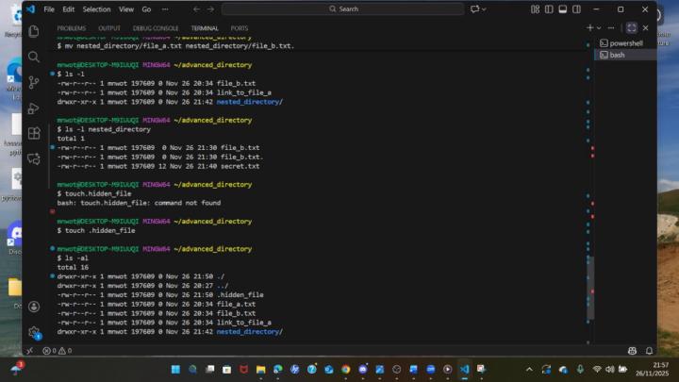
Task: Open the Accounts menu icon
Action: pyautogui.click(x=34, y=307)
